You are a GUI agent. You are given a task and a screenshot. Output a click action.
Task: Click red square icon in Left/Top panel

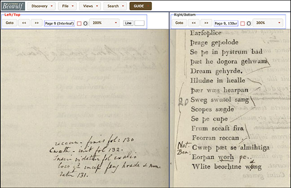tap(79, 23)
